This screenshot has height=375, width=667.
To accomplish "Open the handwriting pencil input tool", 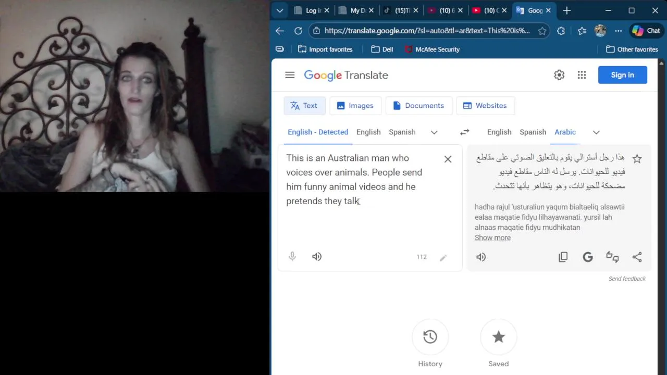I will coord(443,257).
